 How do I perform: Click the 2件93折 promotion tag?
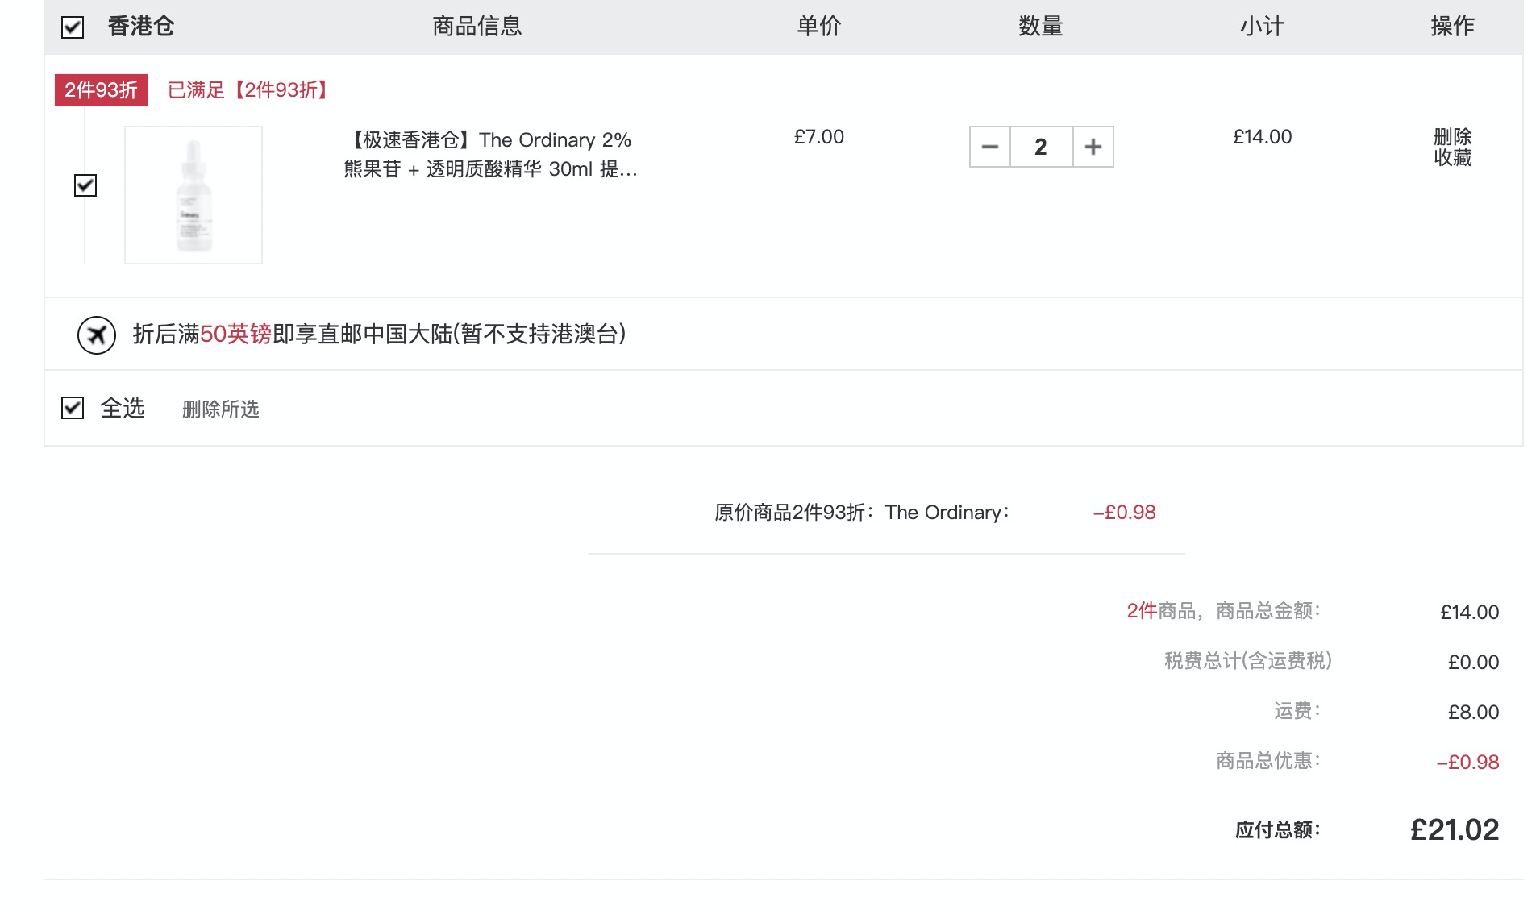[102, 90]
